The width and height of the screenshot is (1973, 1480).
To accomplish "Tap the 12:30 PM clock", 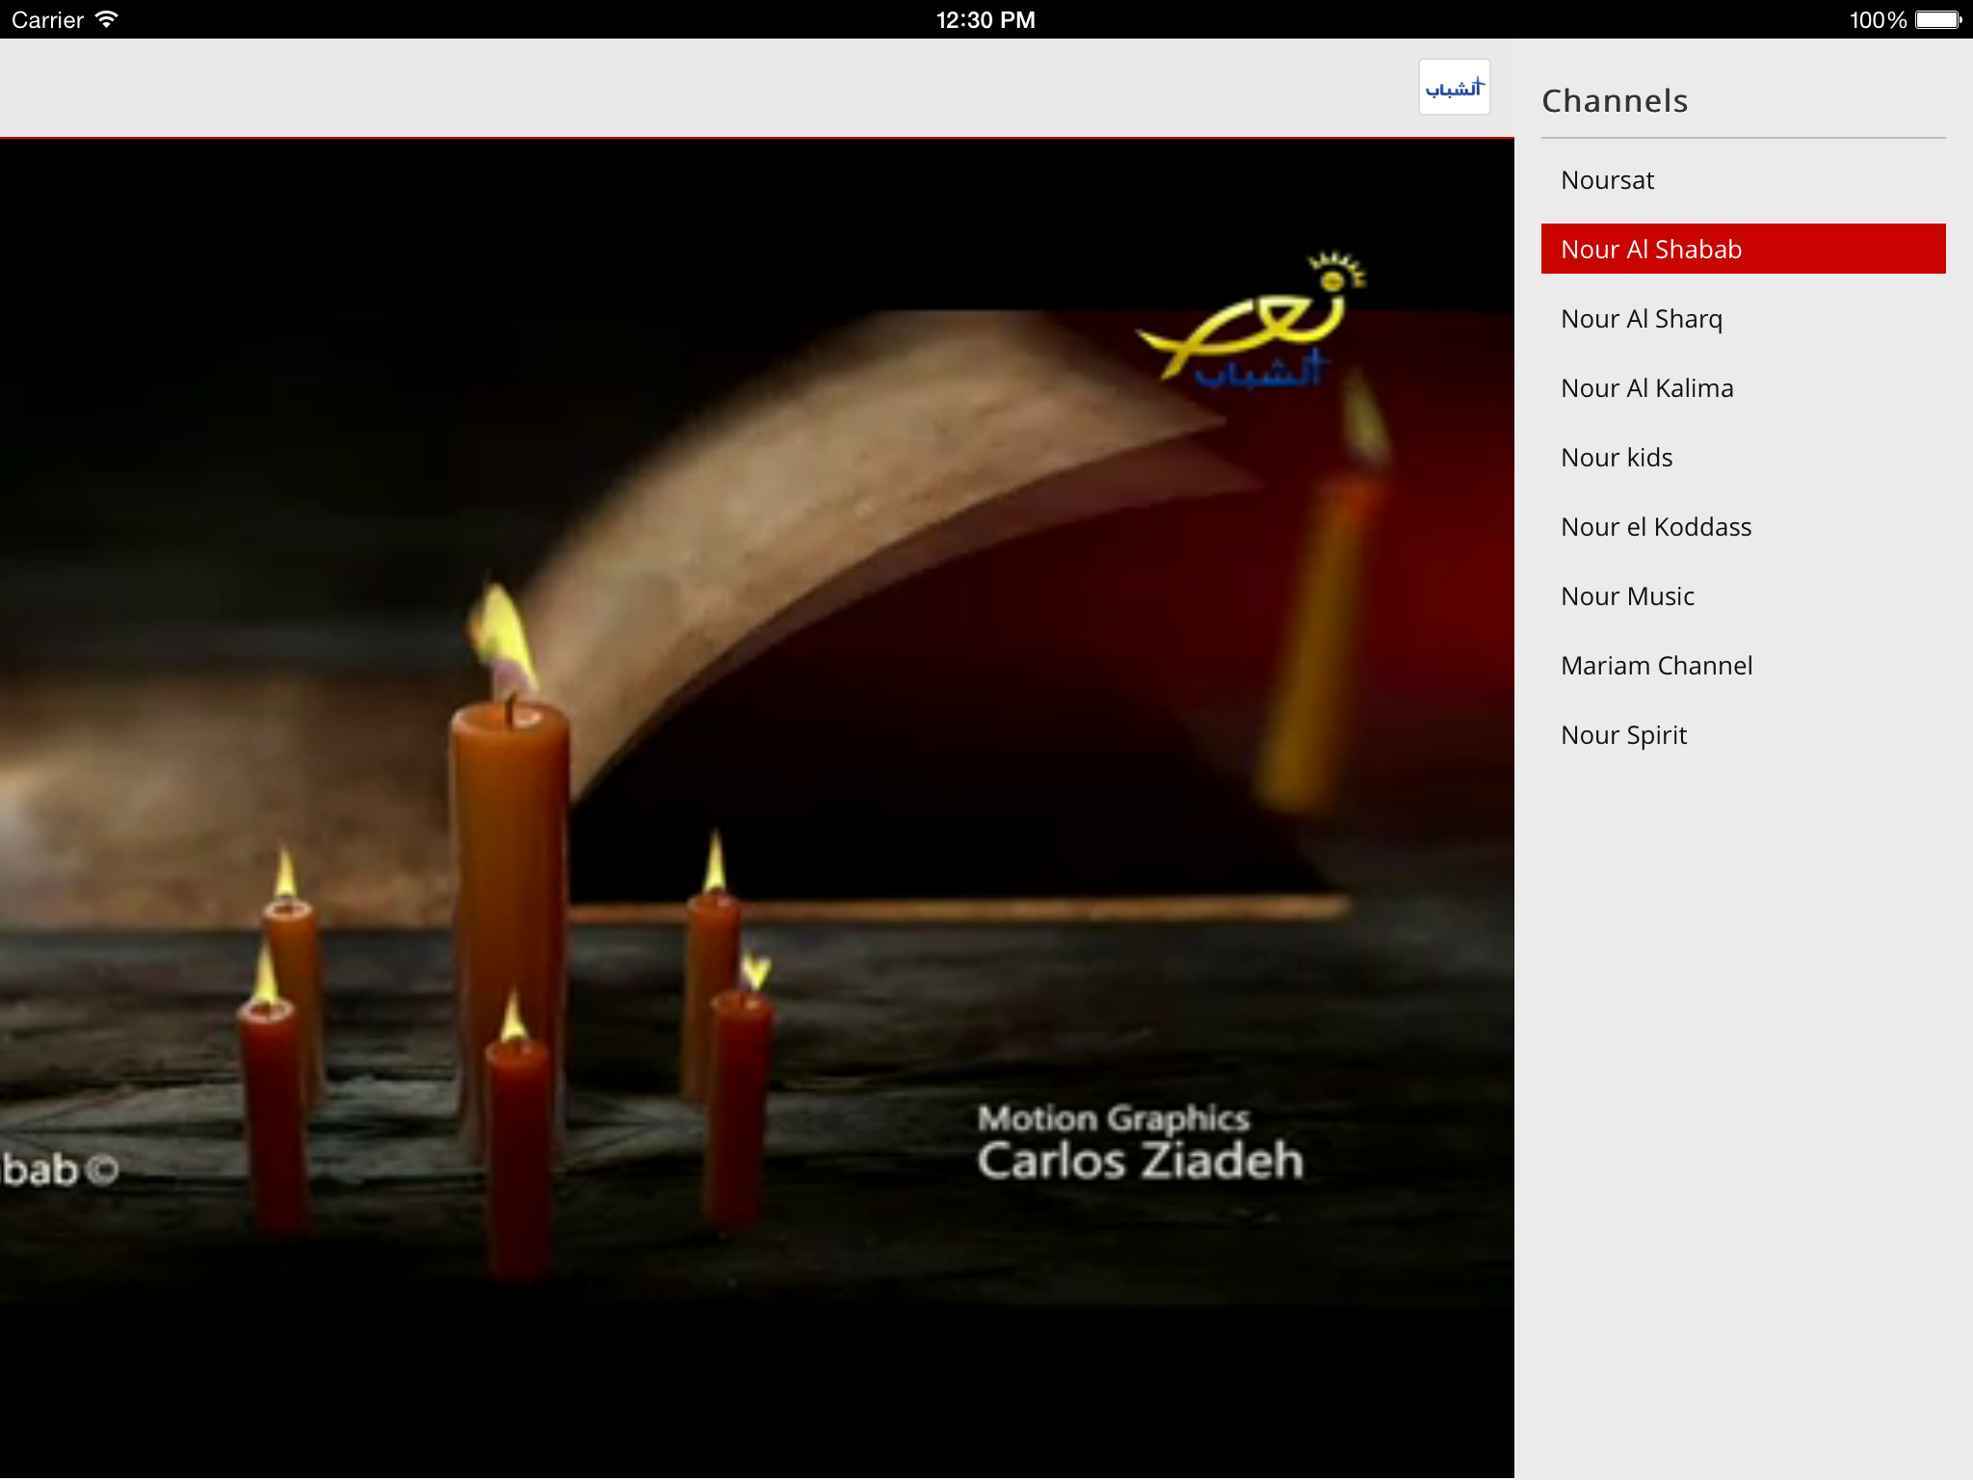I will coord(986,19).
